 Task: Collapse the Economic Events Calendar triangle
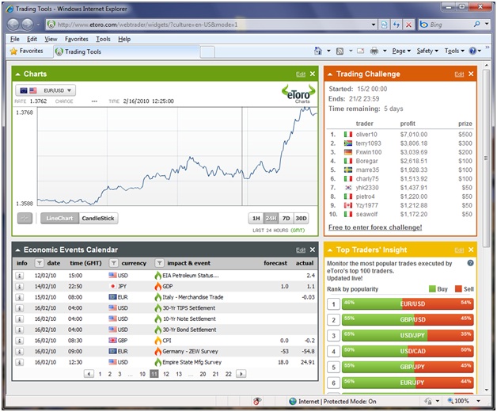click(x=17, y=250)
